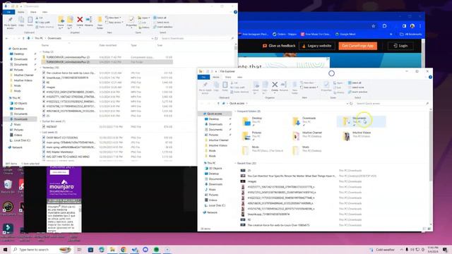Open Documents folder in Frequent folders
The image size is (452, 254).
pos(361,121)
